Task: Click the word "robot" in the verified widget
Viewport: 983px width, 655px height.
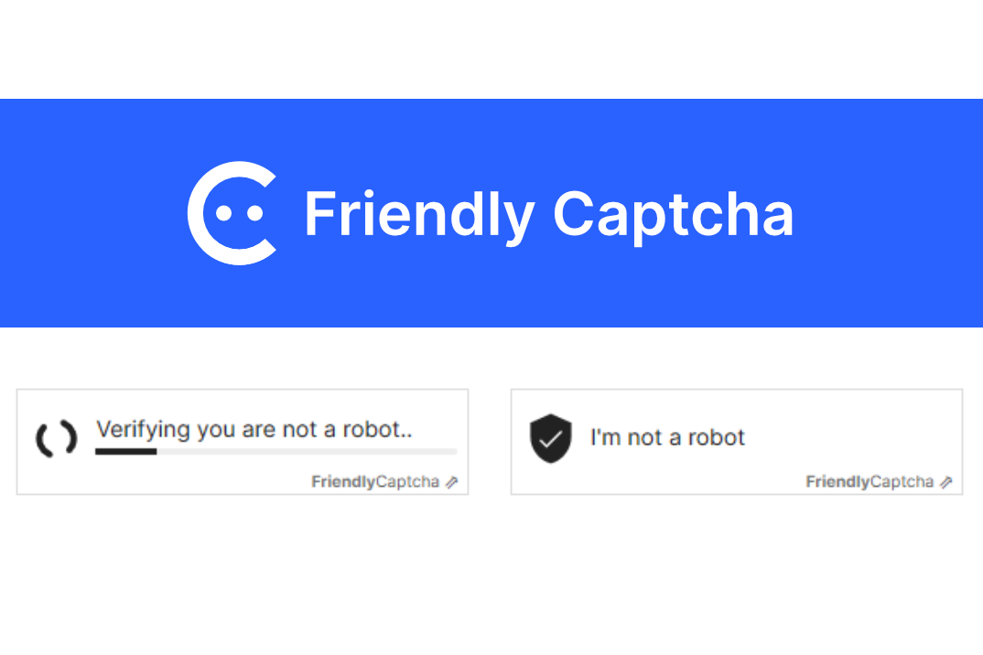Action: [x=717, y=437]
